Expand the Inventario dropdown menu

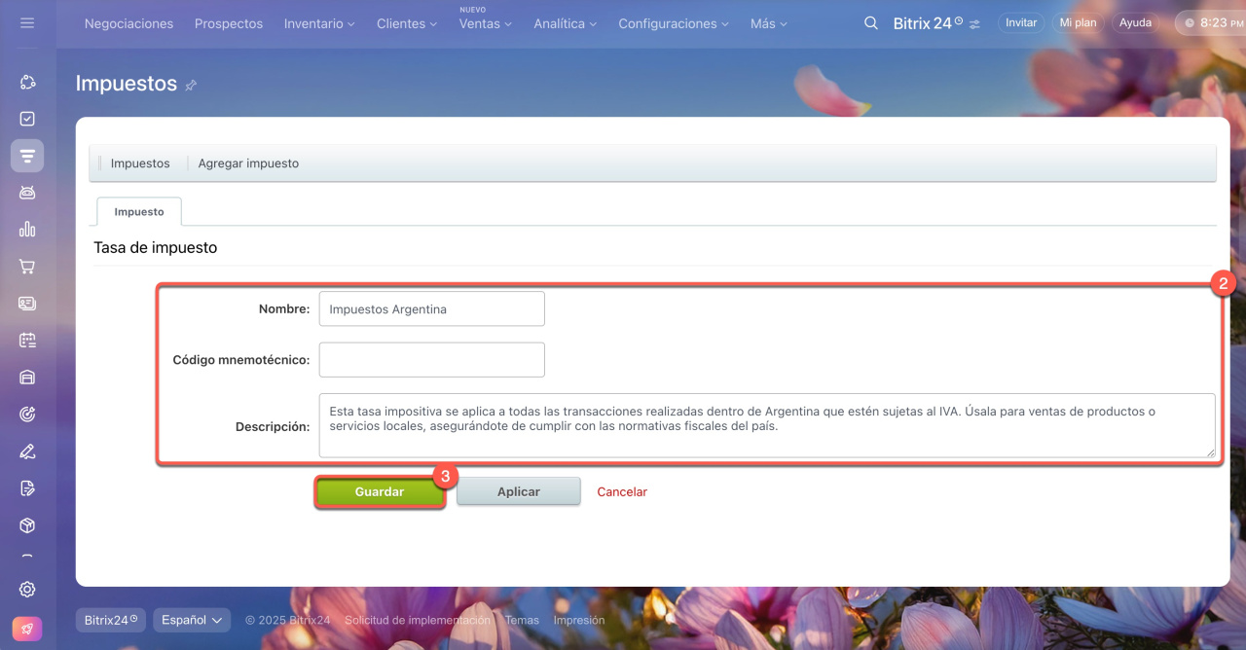pyautogui.click(x=319, y=23)
